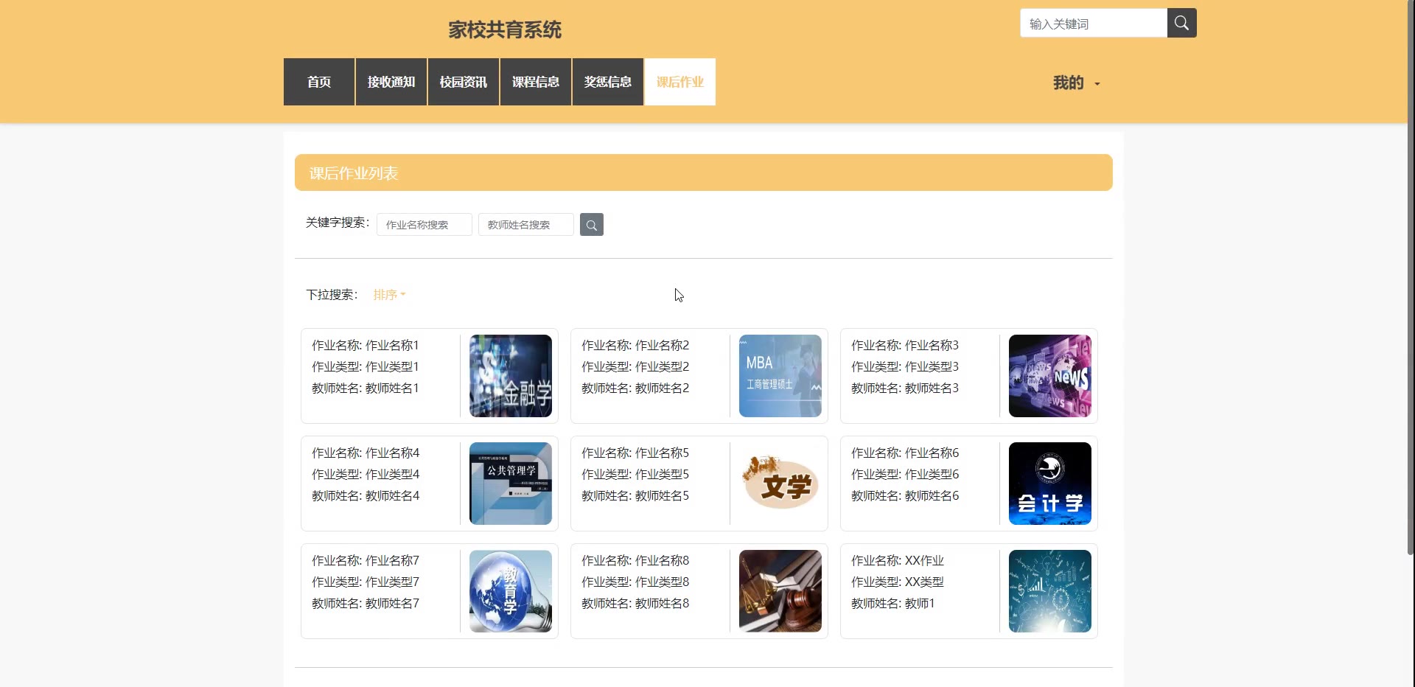Click the text 作业名称: XX作业

tap(898, 560)
